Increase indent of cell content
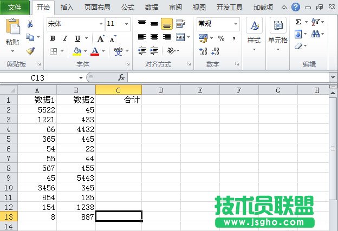The height and width of the screenshot is (231, 338). point(154,51)
